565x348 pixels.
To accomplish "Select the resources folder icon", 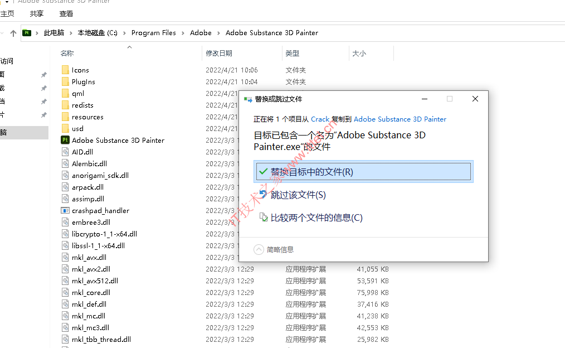I will tap(65, 117).
